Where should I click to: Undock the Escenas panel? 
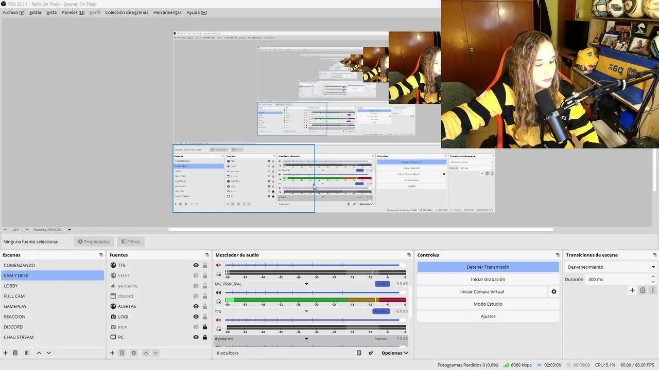pos(101,255)
